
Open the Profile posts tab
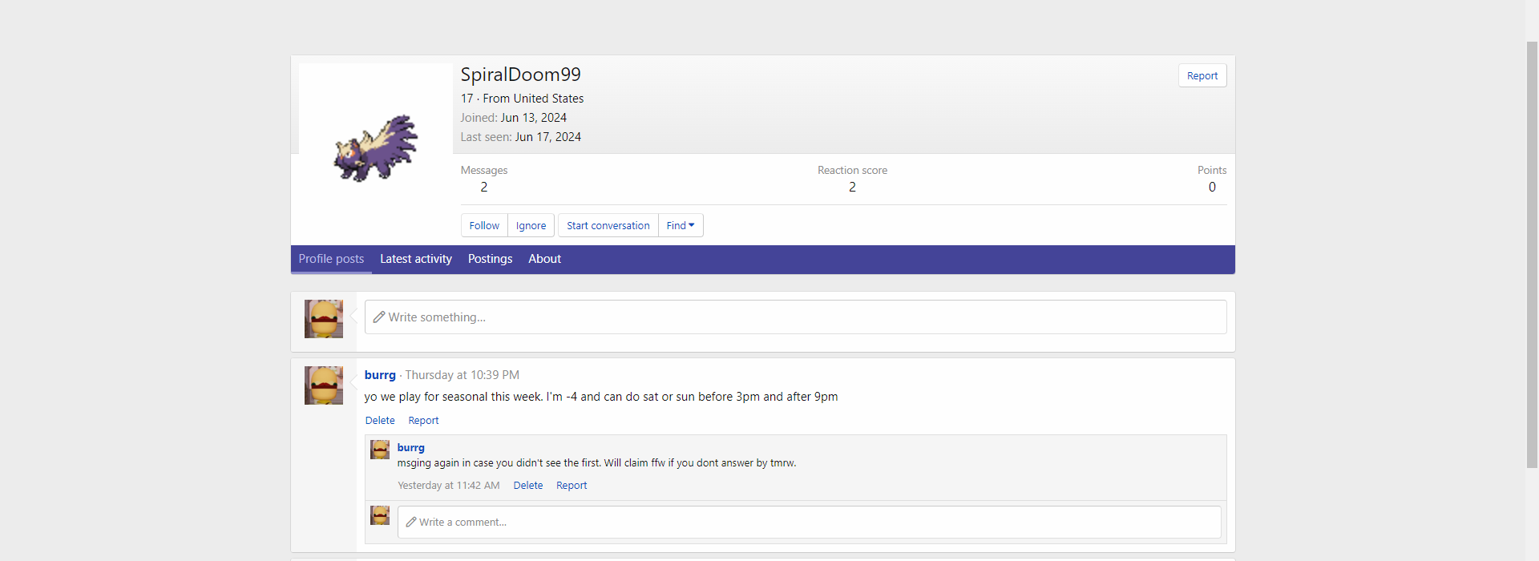(x=331, y=259)
